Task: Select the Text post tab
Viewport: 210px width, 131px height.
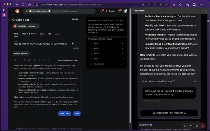Action: point(16,34)
